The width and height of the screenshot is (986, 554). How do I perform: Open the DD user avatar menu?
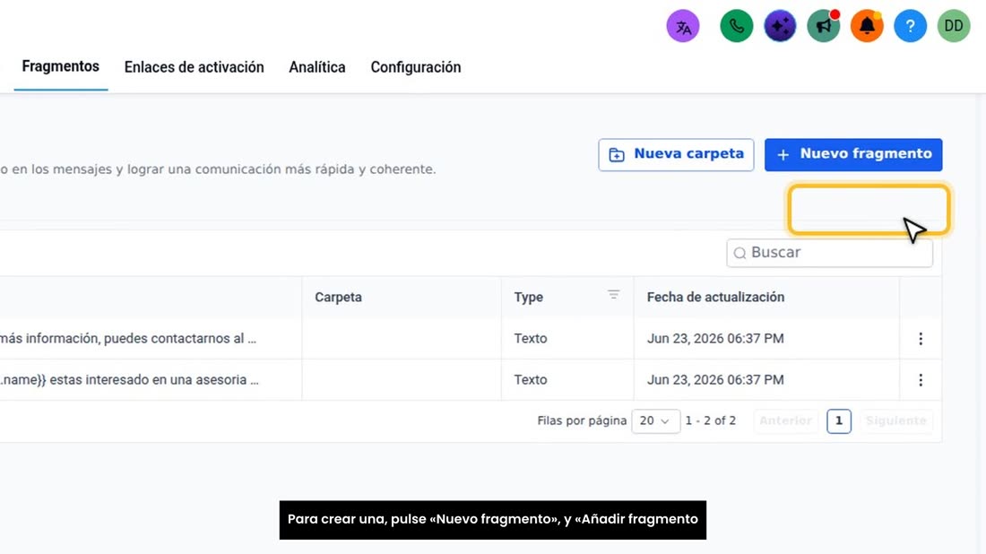[x=954, y=26]
